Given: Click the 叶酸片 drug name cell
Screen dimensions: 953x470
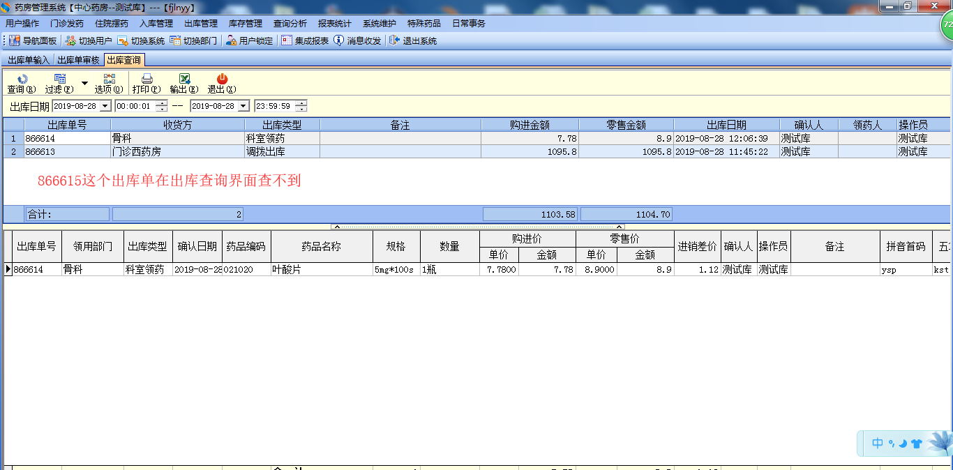Looking at the screenshot, I should pyautogui.click(x=322, y=269).
